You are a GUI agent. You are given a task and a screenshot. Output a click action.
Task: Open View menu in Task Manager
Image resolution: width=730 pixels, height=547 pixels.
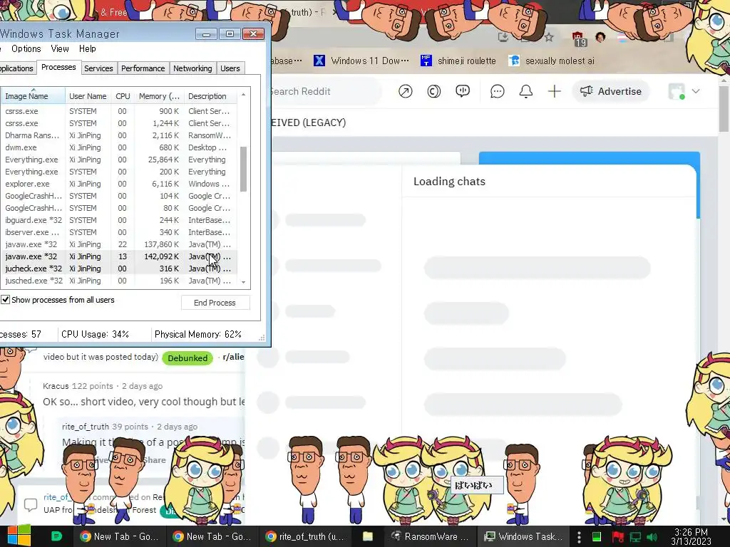[x=60, y=49]
